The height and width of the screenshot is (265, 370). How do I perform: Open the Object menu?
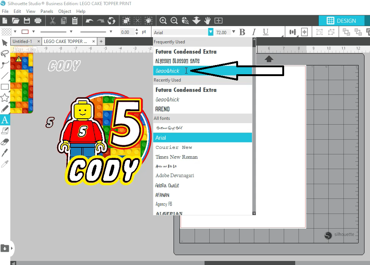tap(64, 11)
